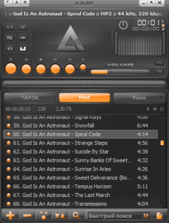This screenshot has width=169, height=223.
Task: Open playlist menu lines icon
Action: click(162, 109)
